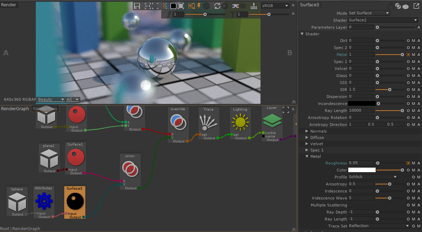Click the white Metal Color swatch

pyautogui.click(x=362, y=170)
